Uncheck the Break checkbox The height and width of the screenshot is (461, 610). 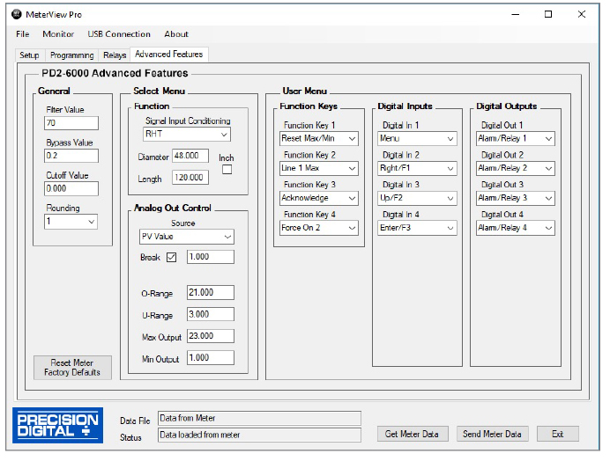[x=171, y=257]
